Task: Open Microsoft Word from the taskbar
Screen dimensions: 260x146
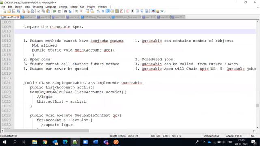Action: 96,142
